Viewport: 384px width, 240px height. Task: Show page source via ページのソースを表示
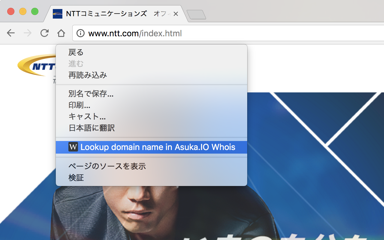(x=107, y=166)
